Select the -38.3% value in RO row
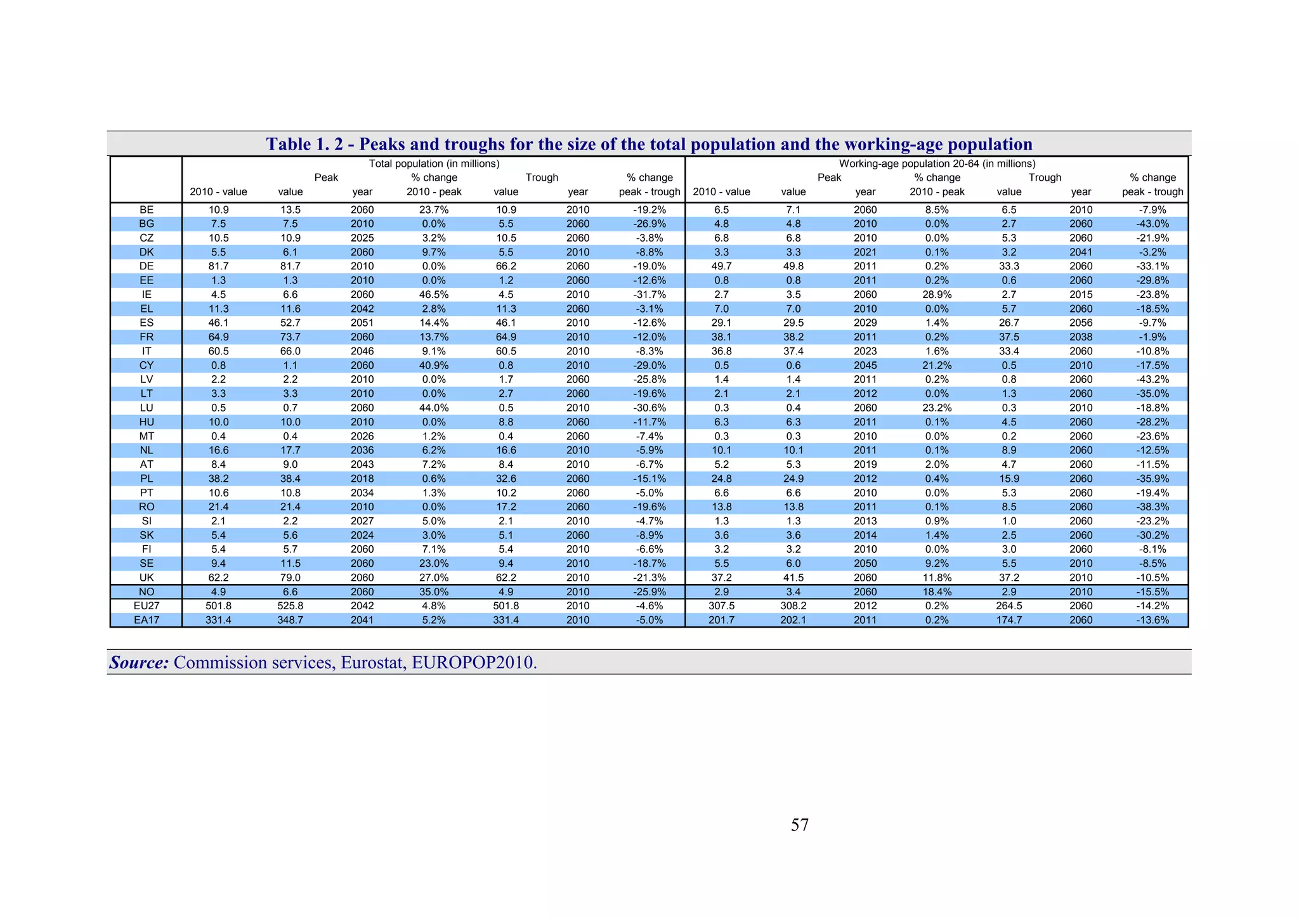Screen dimensions: 1299x918 pos(1153,507)
